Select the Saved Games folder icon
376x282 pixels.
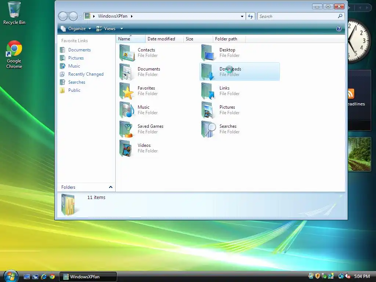[x=127, y=129]
